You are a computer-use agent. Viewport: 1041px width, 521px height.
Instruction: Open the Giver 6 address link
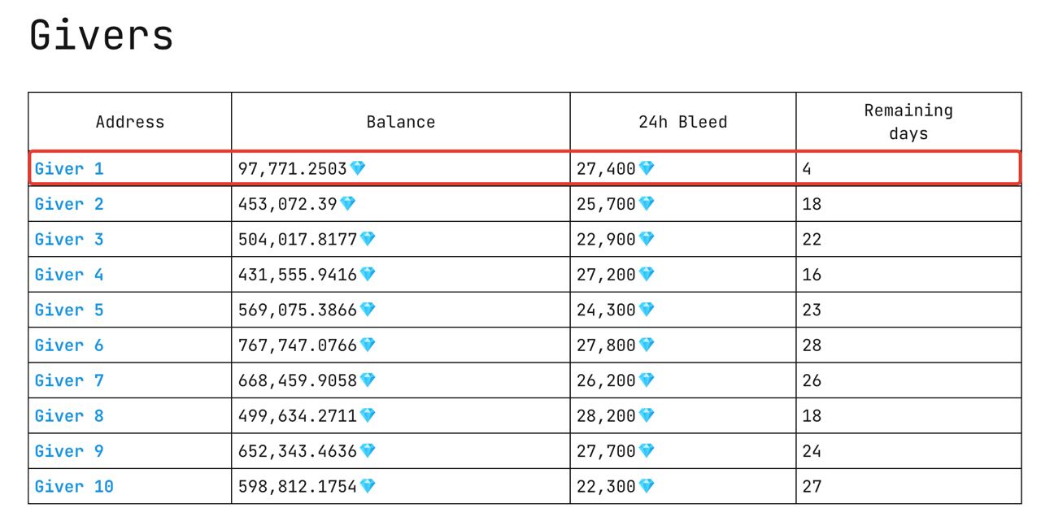click(69, 345)
